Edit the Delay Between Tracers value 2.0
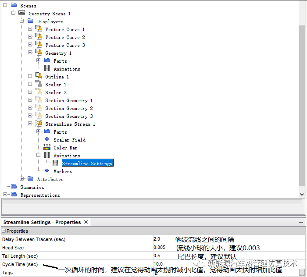 click(157, 239)
